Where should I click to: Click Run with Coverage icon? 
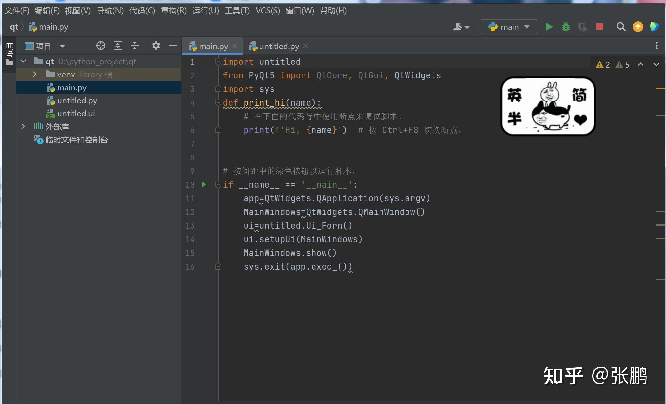pyautogui.click(x=582, y=27)
